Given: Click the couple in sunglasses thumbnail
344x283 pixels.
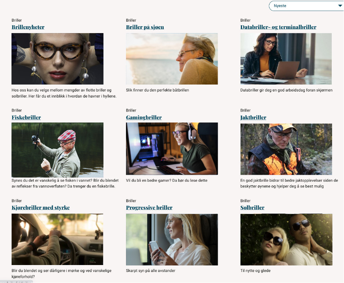Looking at the screenshot, I should pyautogui.click(x=286, y=240).
